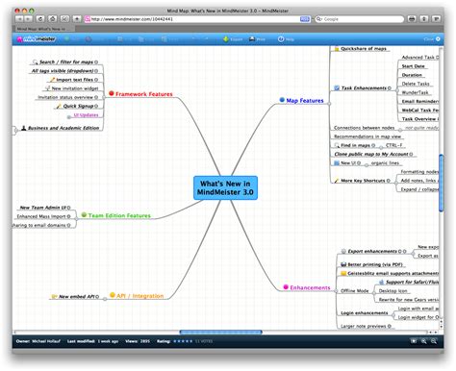This screenshot has height=371, width=456.
Task: Click the checkbox icon on Task Enhancements
Action: tap(337, 87)
